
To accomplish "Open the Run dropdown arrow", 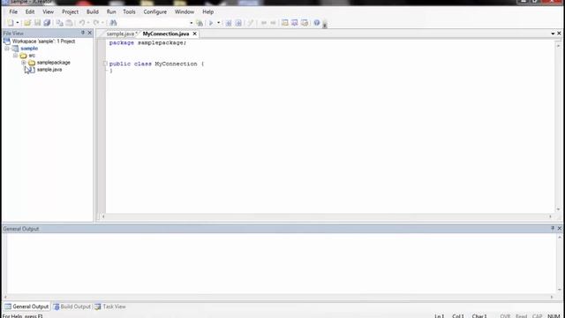I will [x=218, y=23].
